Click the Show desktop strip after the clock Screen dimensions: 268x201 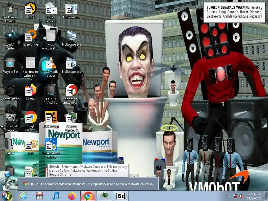pos(266,196)
